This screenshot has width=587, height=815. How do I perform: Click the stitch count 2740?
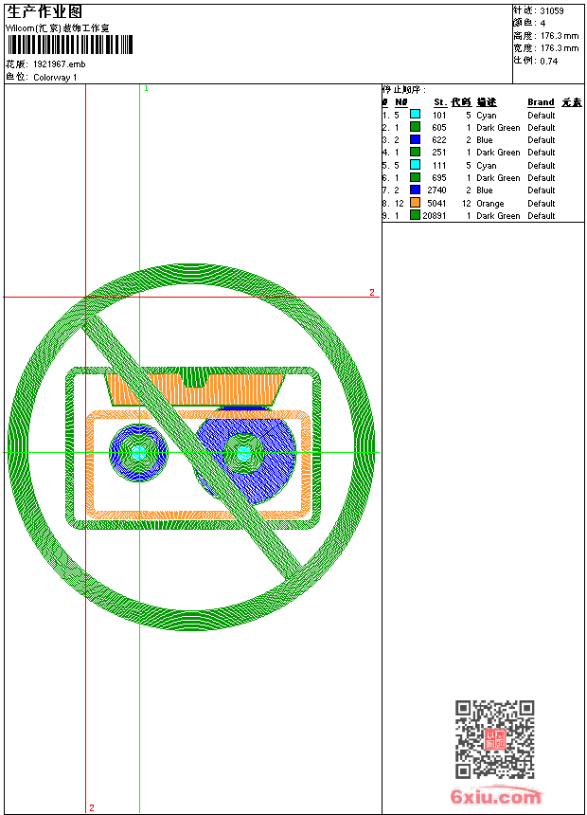click(436, 190)
